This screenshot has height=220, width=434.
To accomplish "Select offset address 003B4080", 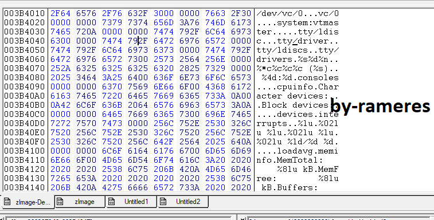I will 24,77.
